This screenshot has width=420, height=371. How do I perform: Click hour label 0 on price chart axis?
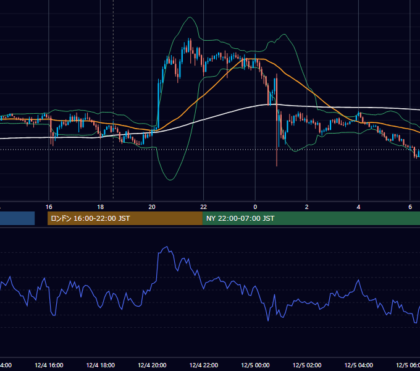point(255,207)
